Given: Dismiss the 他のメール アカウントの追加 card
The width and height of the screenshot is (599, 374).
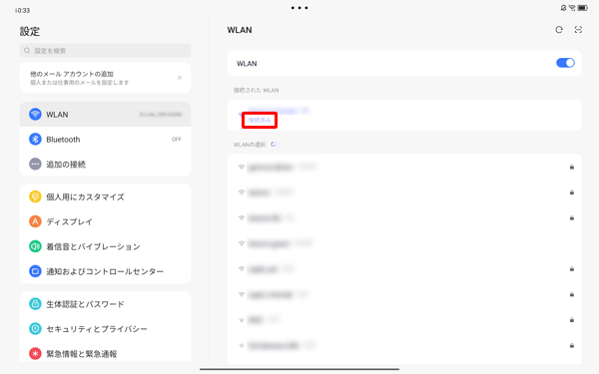Looking at the screenshot, I should 180,78.
